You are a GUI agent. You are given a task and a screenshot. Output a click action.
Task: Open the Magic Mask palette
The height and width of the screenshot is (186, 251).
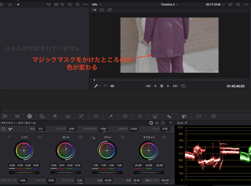click(155, 116)
